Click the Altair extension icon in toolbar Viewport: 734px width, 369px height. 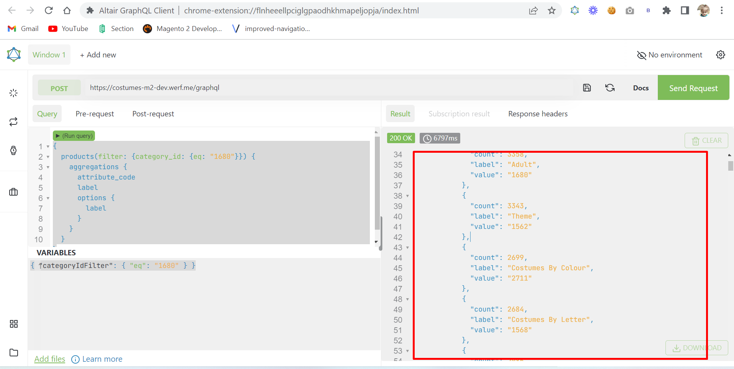575,10
